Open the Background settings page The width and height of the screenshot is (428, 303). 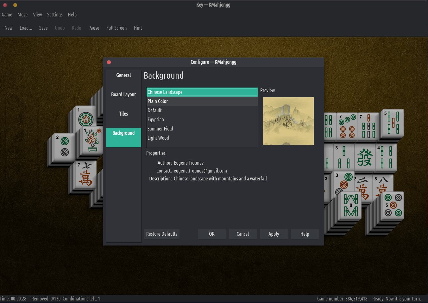coord(123,133)
